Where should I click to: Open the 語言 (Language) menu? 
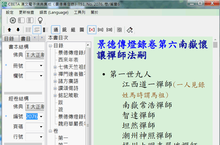(54, 12)
